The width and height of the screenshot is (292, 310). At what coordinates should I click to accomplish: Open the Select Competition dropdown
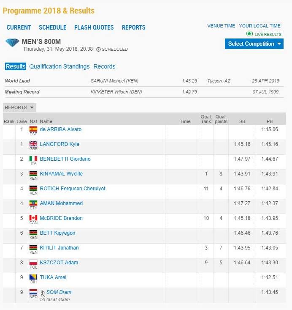(254, 44)
